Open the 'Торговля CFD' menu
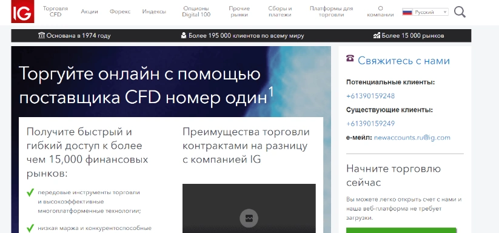499x233 pixels. coord(55,12)
